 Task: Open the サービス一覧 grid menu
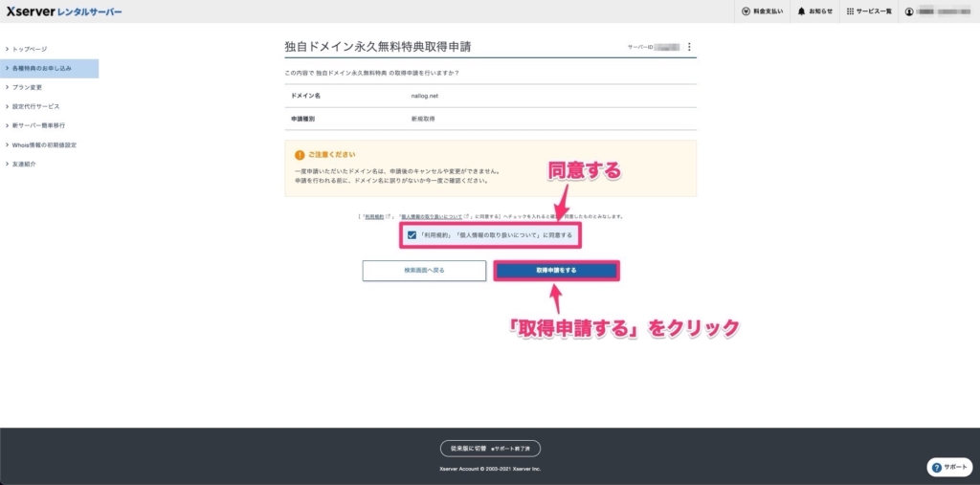coord(851,11)
